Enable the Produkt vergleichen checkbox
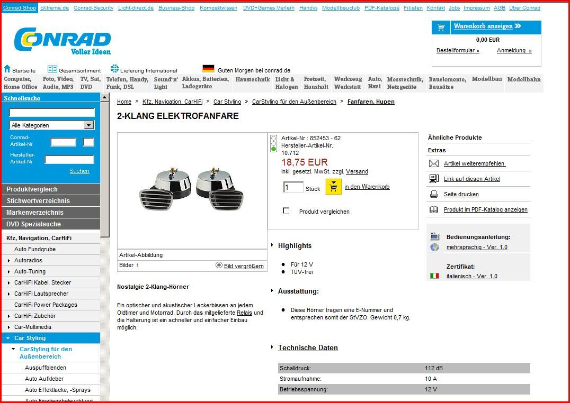570x403 pixels. pos(287,211)
